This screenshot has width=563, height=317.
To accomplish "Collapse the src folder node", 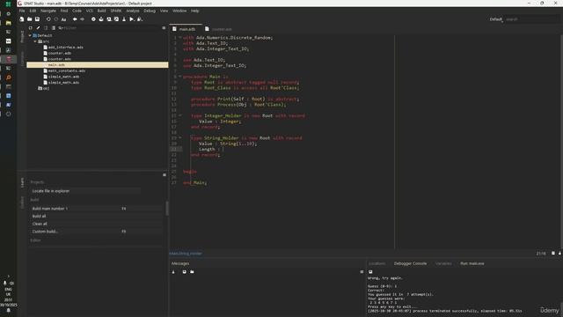I will (35, 41).
